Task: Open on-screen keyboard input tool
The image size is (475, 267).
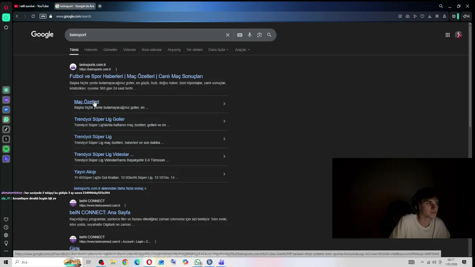Action: pos(240,35)
